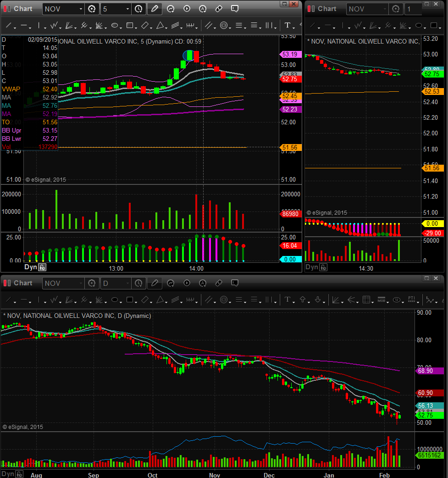
Task: Toggle the Dyn lock icon on daily chart
Action: click(18, 474)
